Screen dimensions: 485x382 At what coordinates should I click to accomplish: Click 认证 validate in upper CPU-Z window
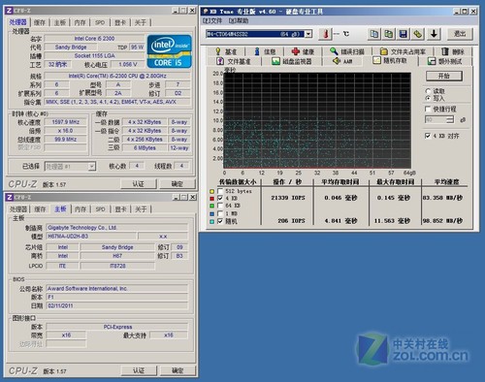[139, 184]
